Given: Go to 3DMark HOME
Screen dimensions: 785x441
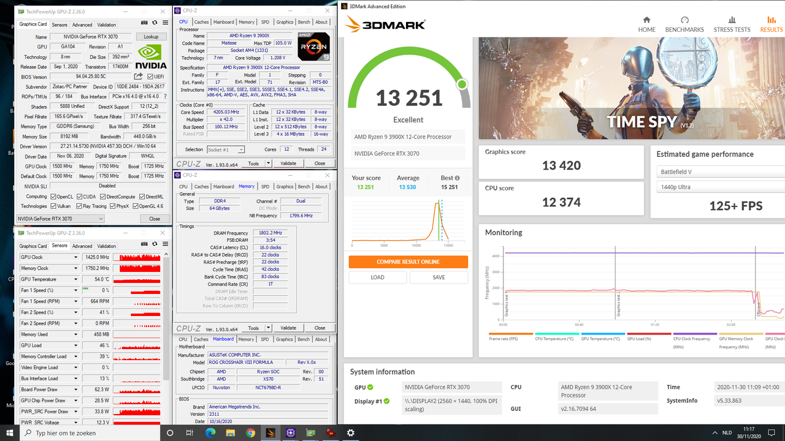Looking at the screenshot, I should (646, 24).
